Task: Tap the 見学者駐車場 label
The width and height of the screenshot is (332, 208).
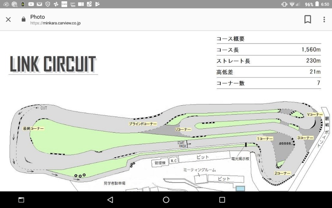Action: pyautogui.click(x=114, y=183)
